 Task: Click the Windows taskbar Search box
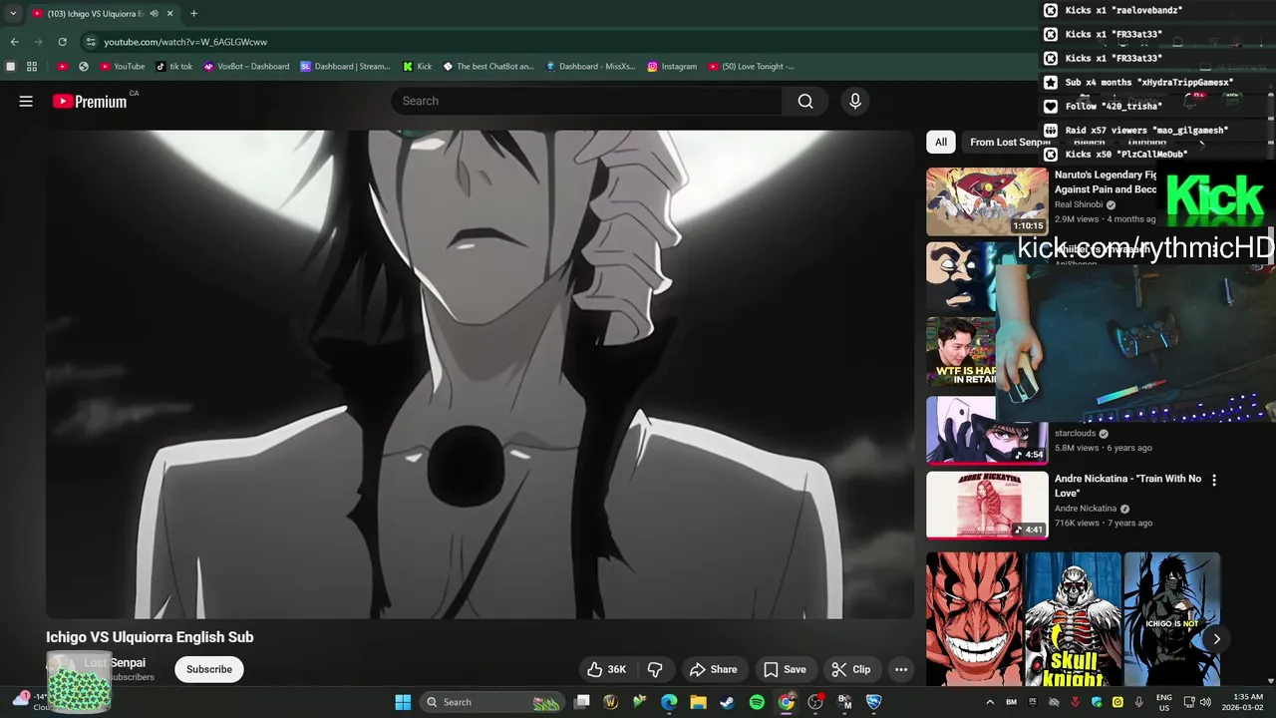pyautogui.click(x=492, y=702)
